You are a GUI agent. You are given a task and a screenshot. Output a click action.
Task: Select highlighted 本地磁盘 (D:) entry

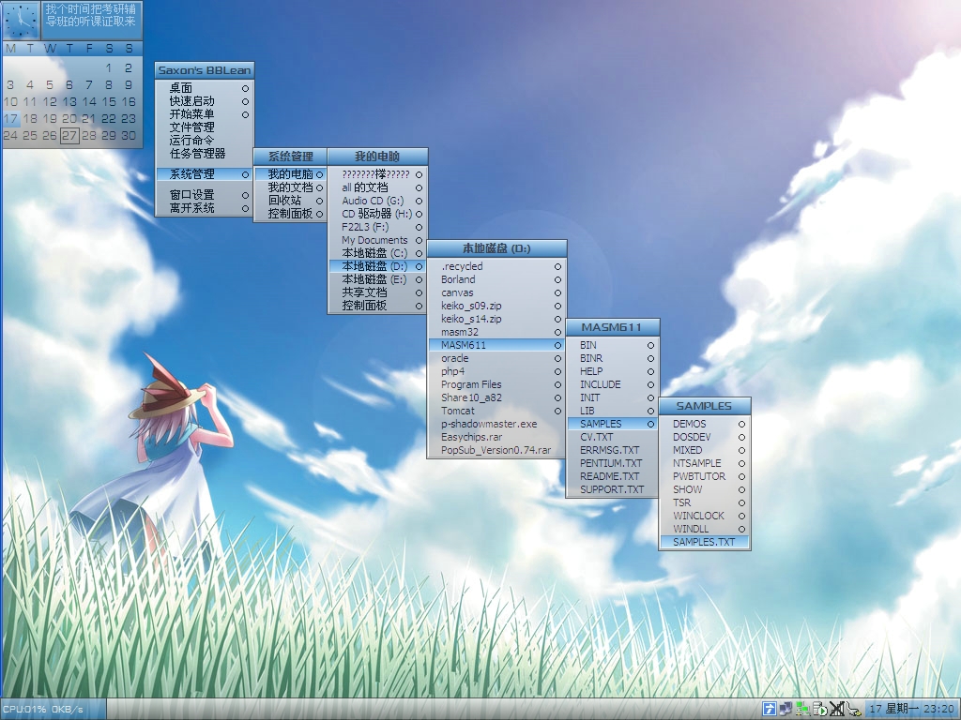pyautogui.click(x=377, y=266)
